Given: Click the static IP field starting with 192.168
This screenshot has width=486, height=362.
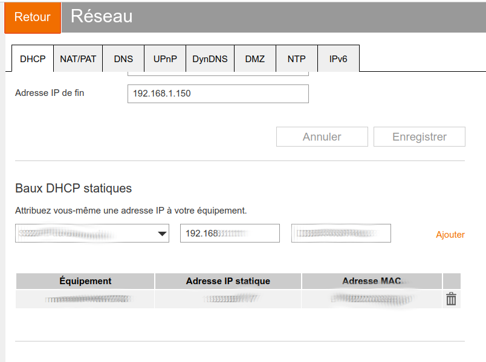Looking at the screenshot, I should 230,233.
